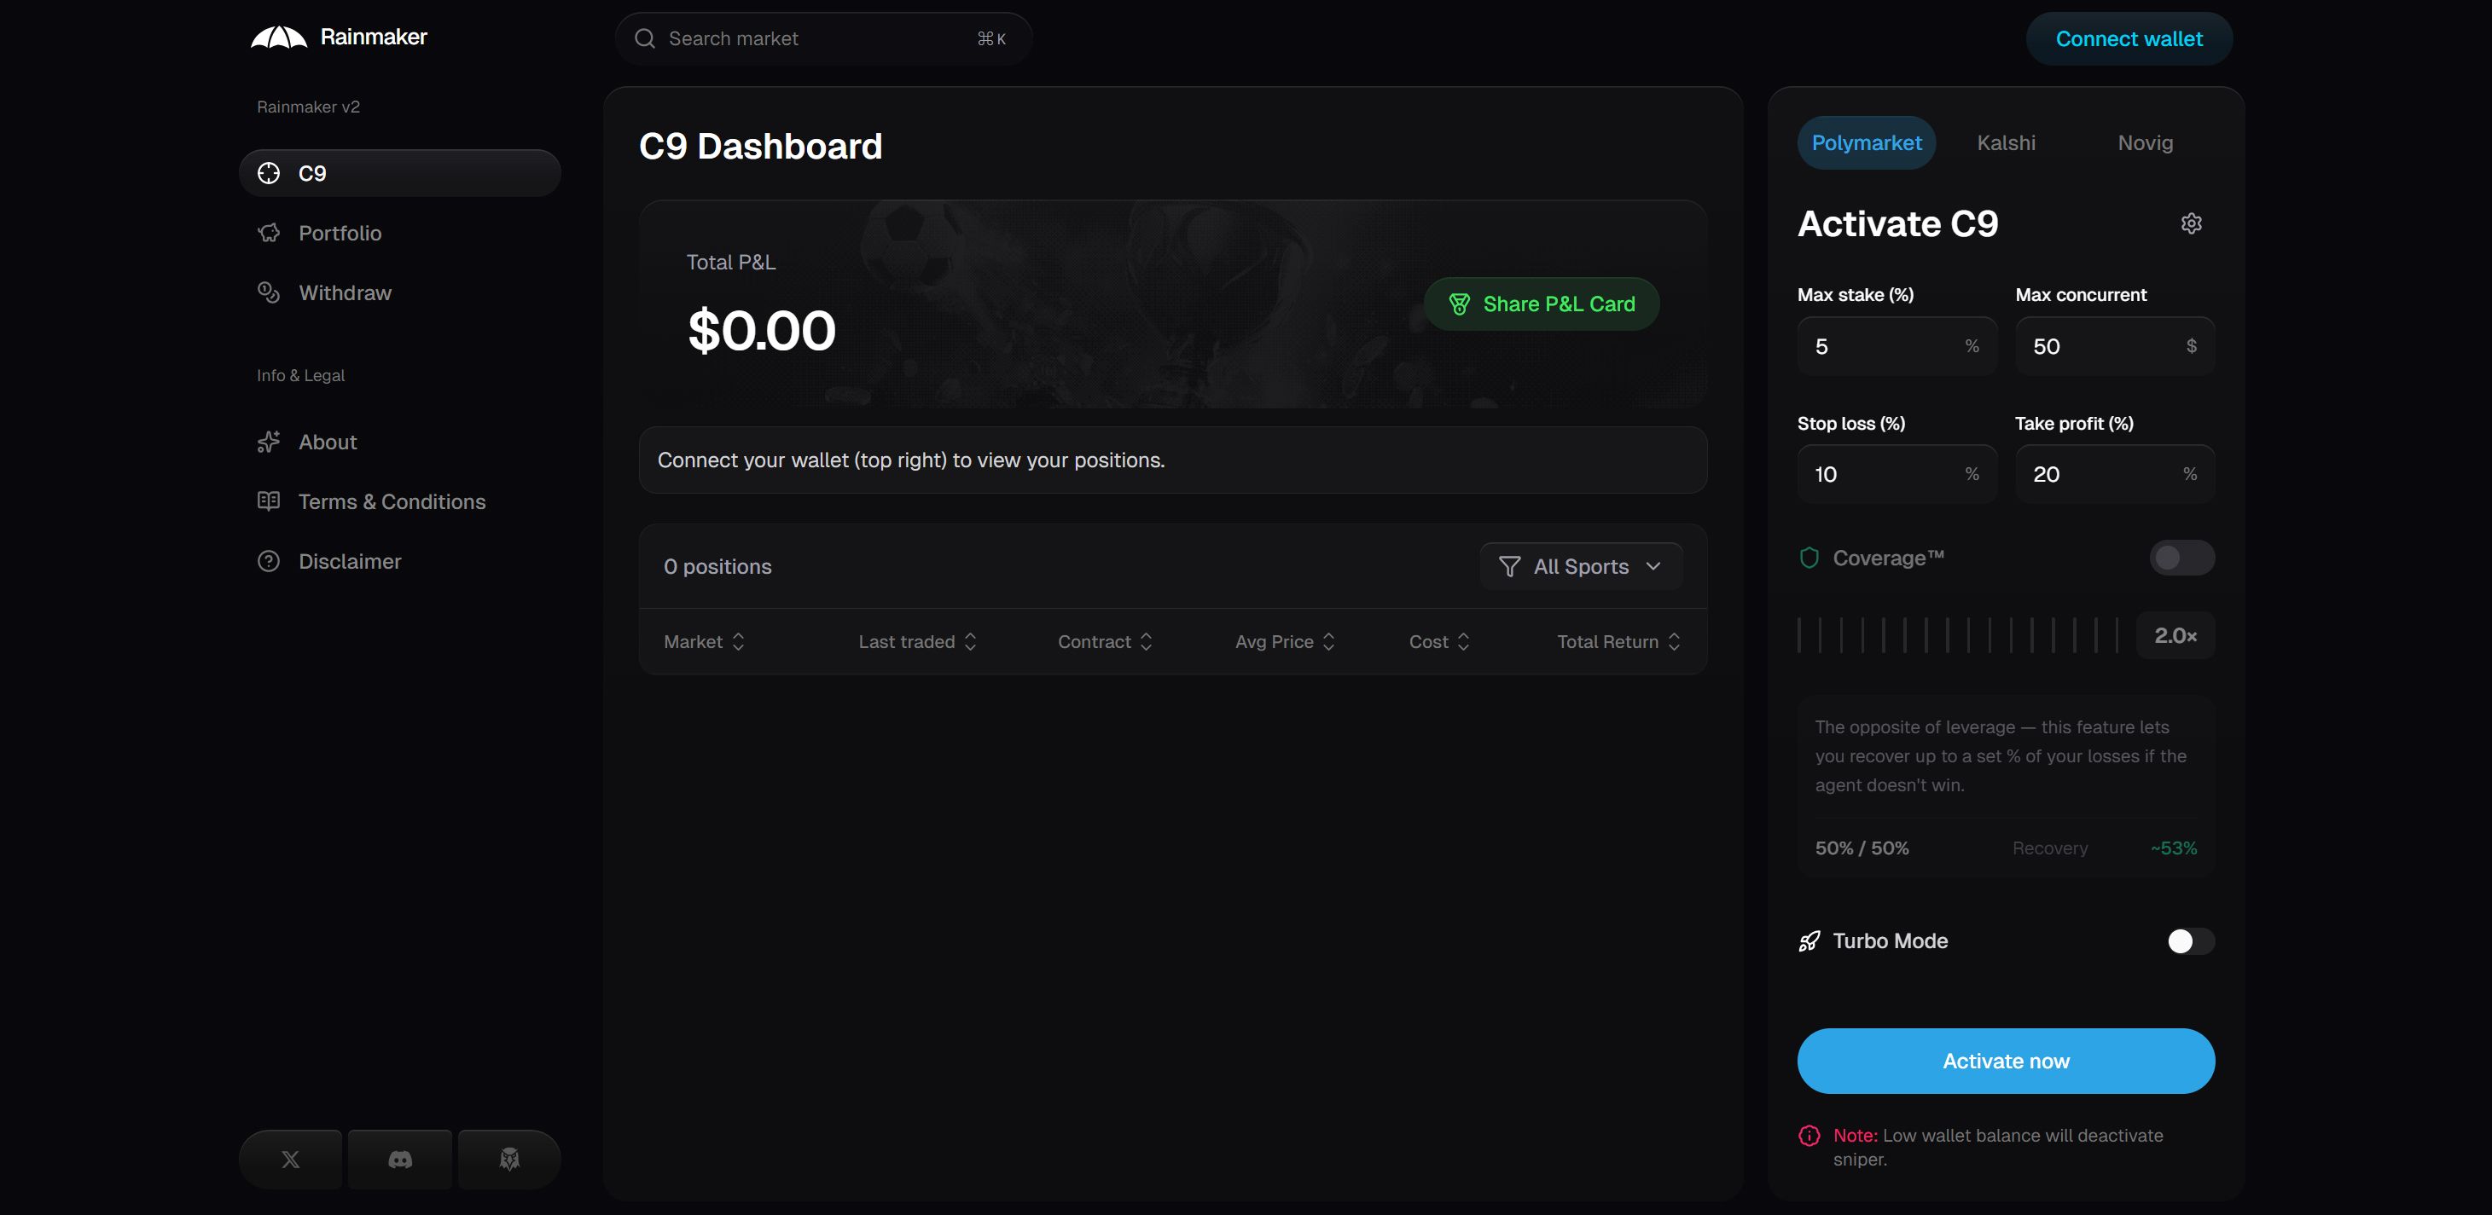
Task: Focus the Stop loss percentage field
Action: tap(1881, 475)
